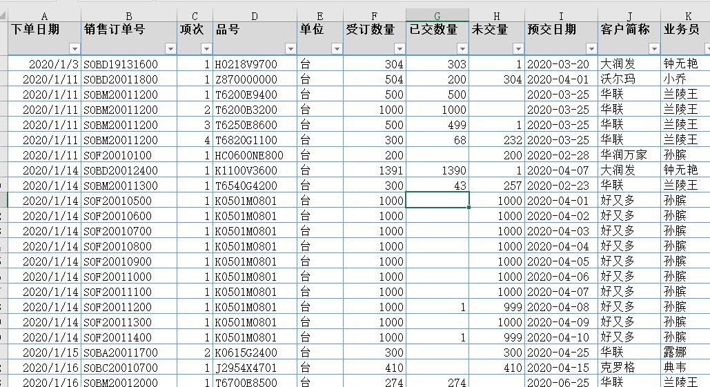710x387 pixels.
Task: Click the 业务员 header cell
Action: click(686, 38)
